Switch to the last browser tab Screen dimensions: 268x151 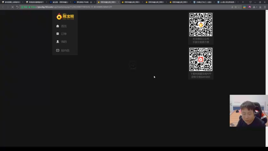(227, 2)
